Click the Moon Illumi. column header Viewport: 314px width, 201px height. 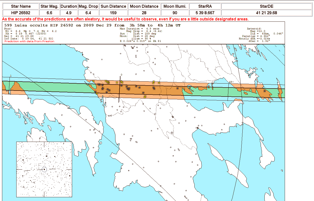click(175, 6)
